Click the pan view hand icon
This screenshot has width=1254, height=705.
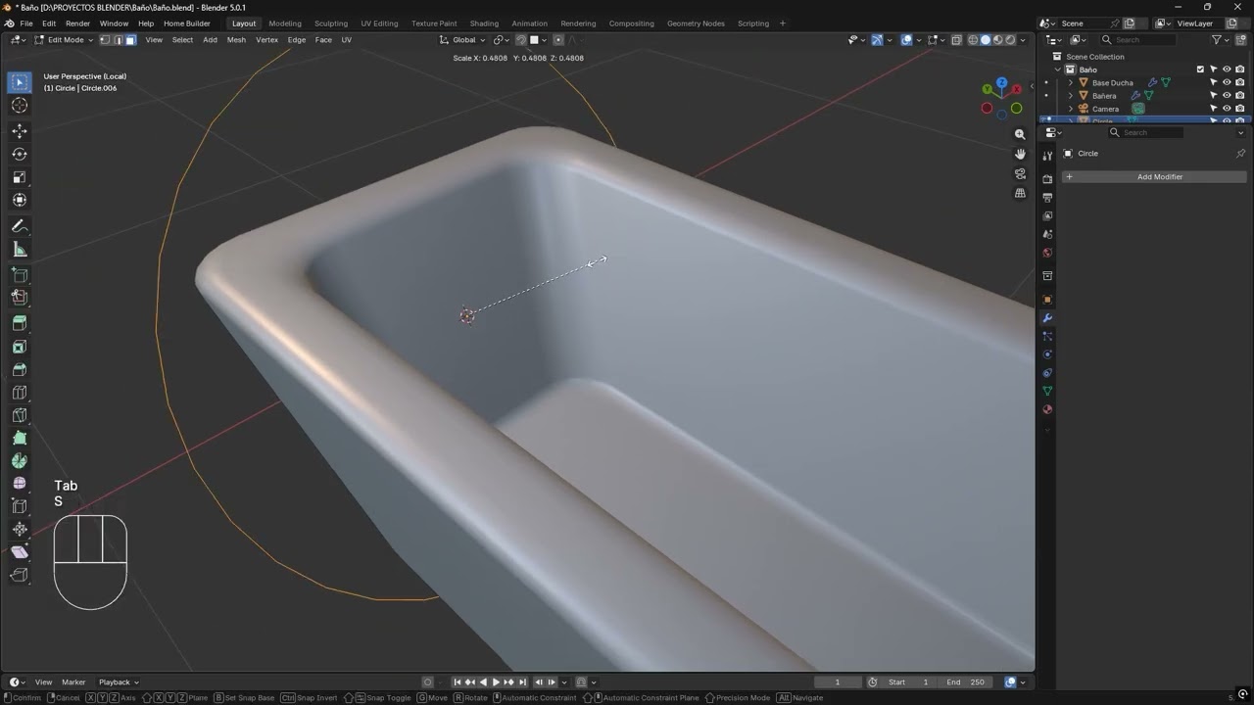(x=1020, y=154)
